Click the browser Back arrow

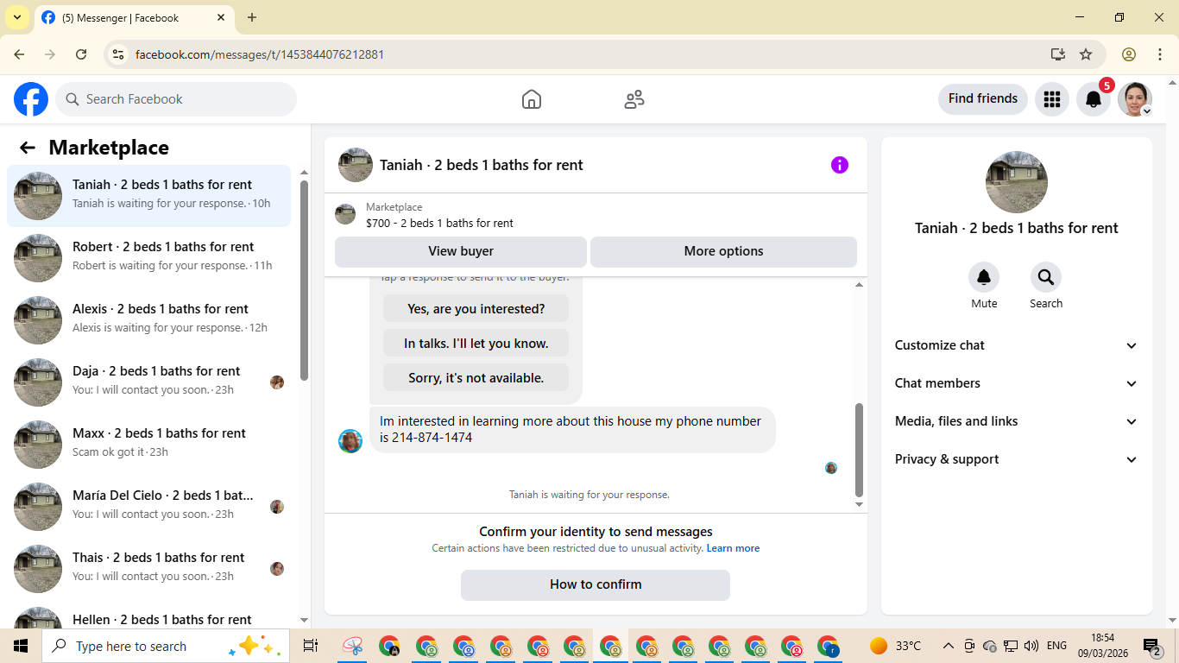point(19,54)
